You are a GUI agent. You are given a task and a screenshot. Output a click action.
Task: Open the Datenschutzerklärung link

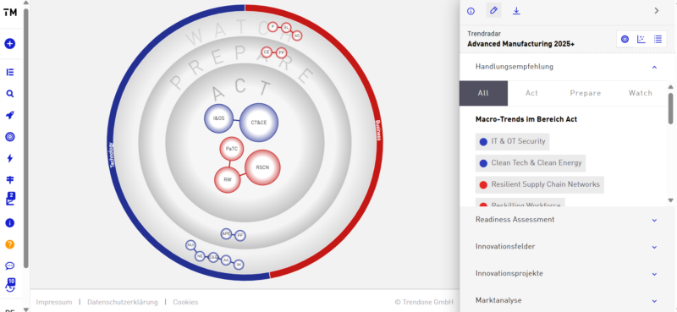pyautogui.click(x=123, y=302)
